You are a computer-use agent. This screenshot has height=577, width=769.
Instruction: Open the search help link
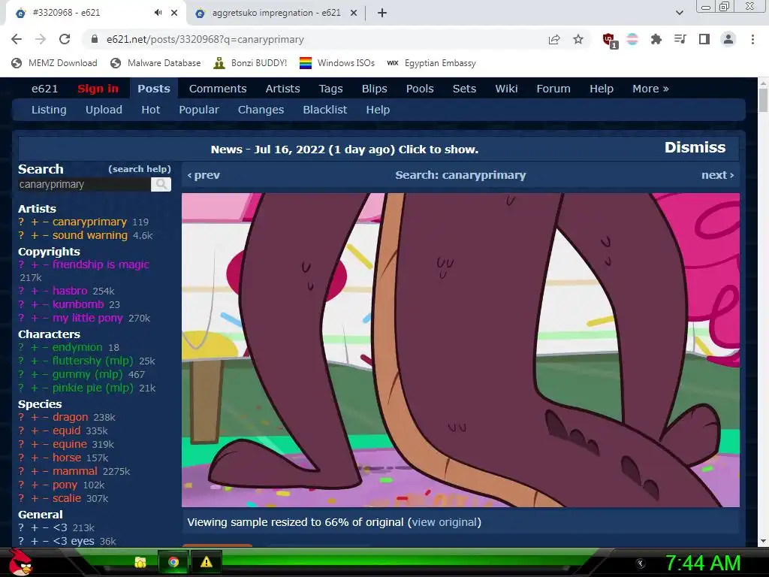[139, 169]
